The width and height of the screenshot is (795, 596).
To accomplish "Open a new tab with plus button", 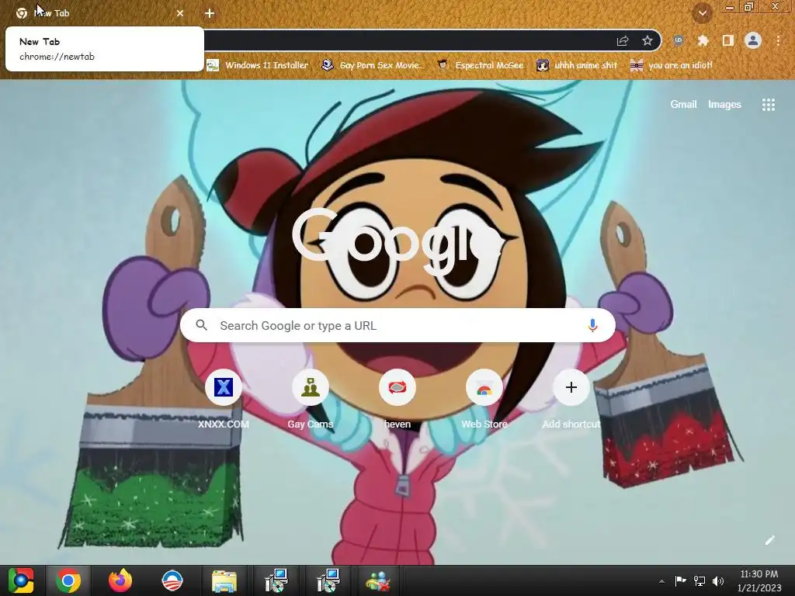I will coord(210,13).
